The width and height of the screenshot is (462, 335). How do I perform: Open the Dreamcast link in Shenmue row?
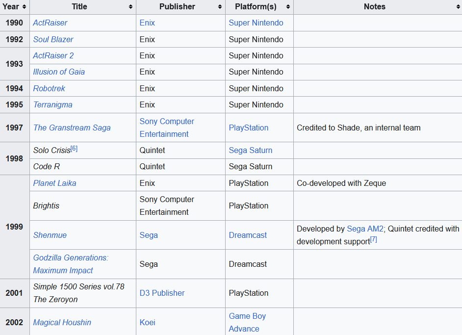coord(248,235)
